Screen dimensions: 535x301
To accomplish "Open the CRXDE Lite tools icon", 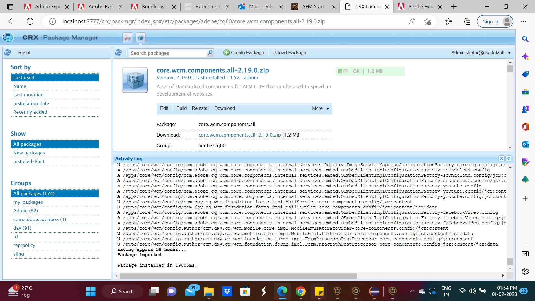I will (x=127, y=37).
